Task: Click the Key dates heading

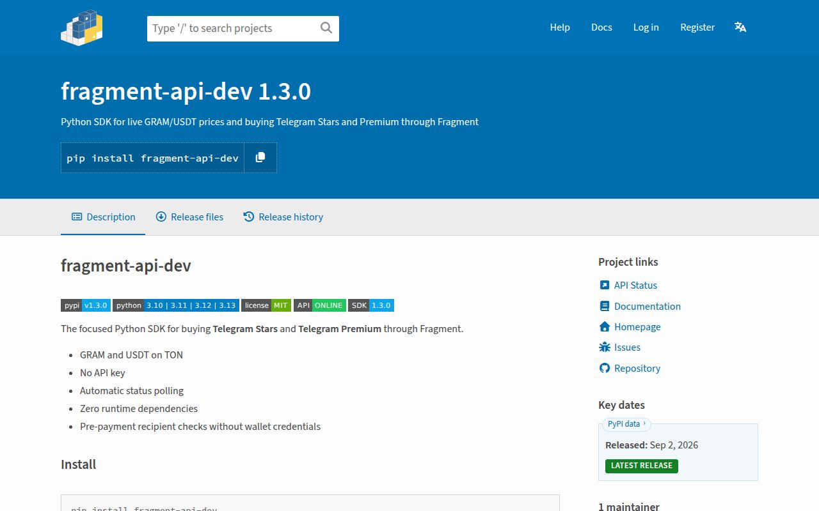Action: 622,405
